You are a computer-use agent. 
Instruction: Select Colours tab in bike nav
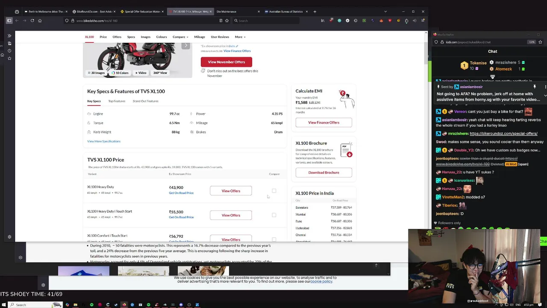[x=162, y=37]
